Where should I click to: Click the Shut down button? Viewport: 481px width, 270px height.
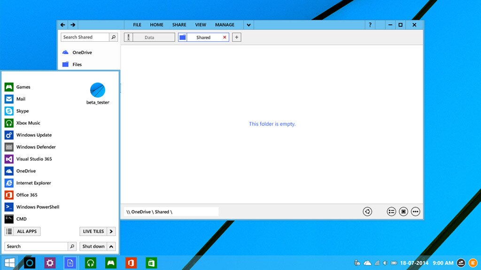93,246
